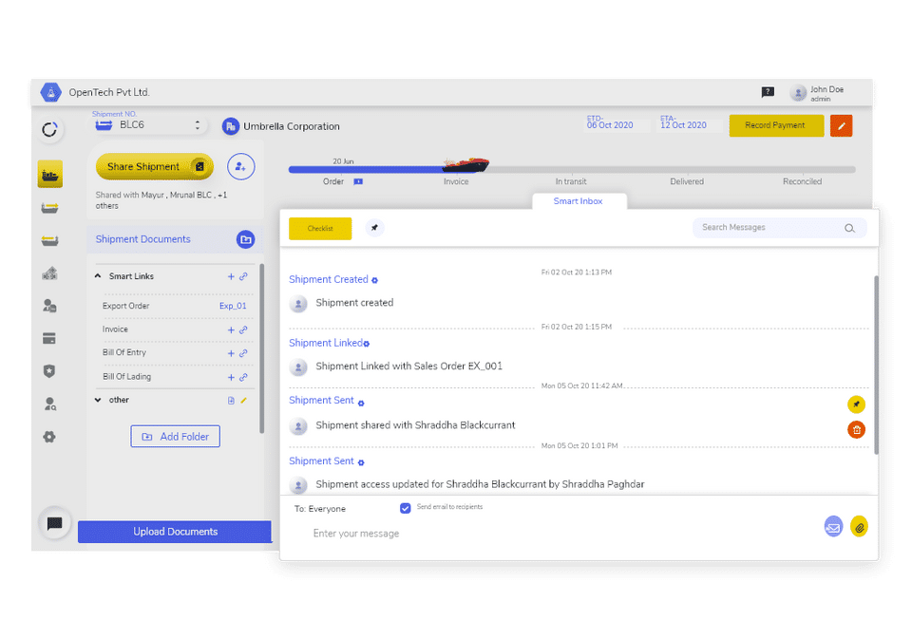Click the OpenTech hexagon logo icon
Image resolution: width=912 pixels, height=639 pixels.
tap(50, 92)
